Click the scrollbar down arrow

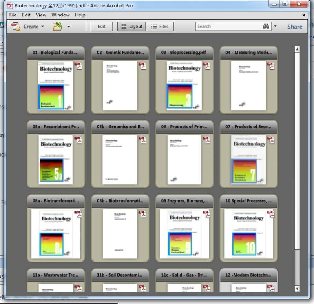297,288
